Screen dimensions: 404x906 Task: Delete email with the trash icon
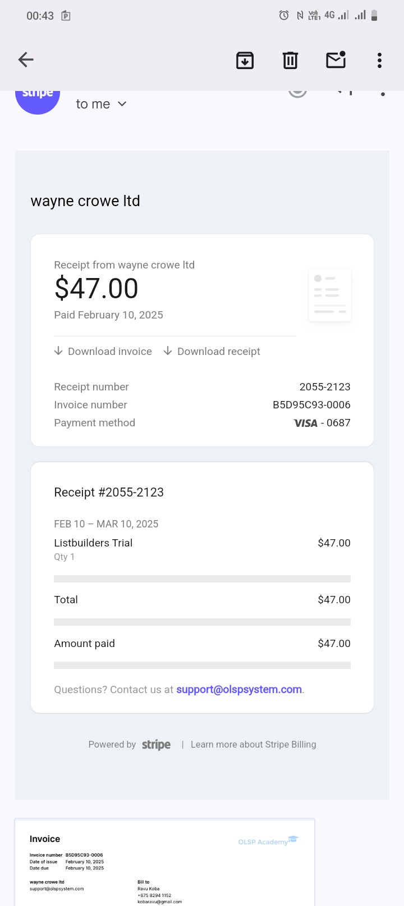pos(290,60)
